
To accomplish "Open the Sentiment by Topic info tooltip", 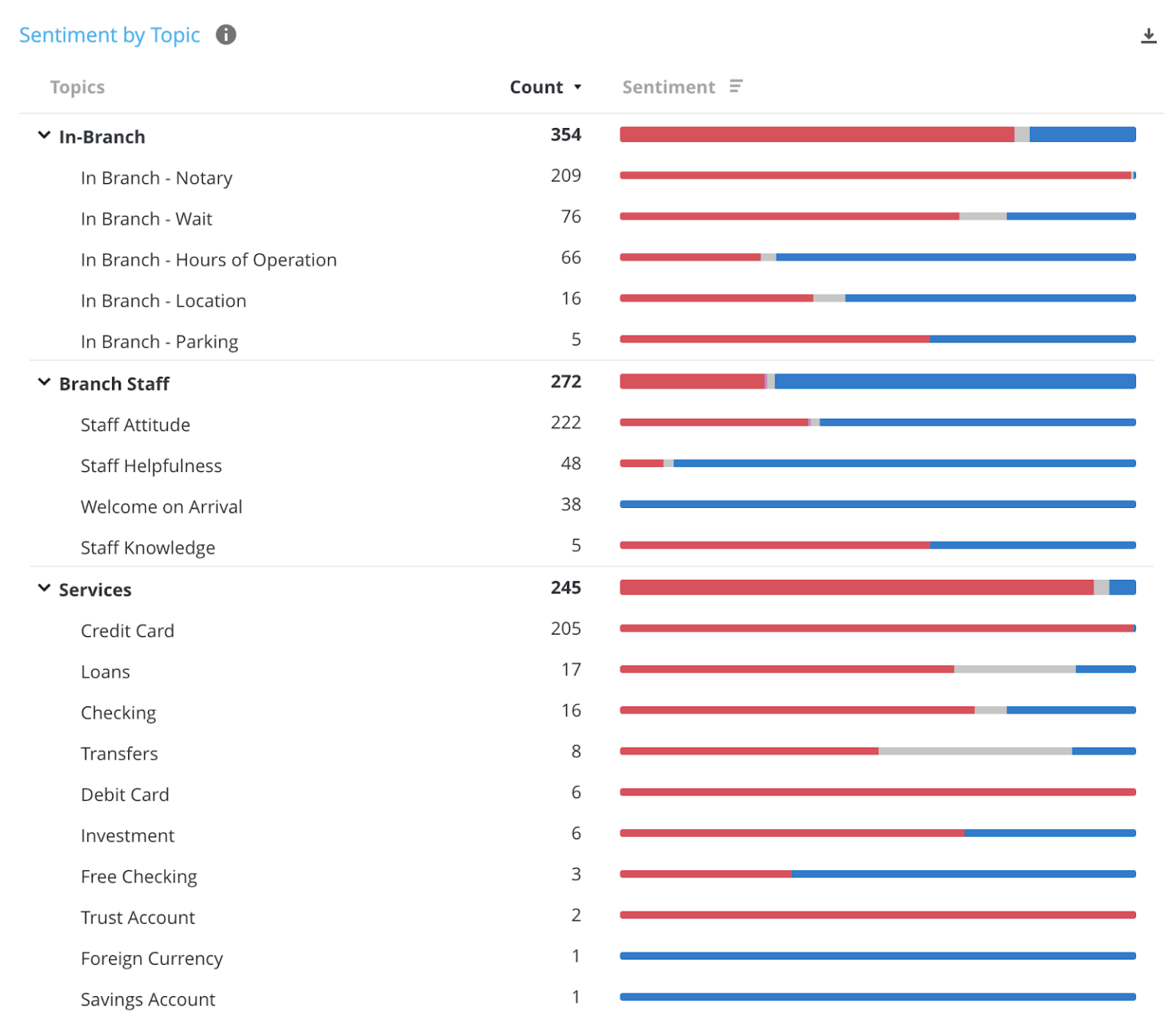I will click(x=226, y=34).
